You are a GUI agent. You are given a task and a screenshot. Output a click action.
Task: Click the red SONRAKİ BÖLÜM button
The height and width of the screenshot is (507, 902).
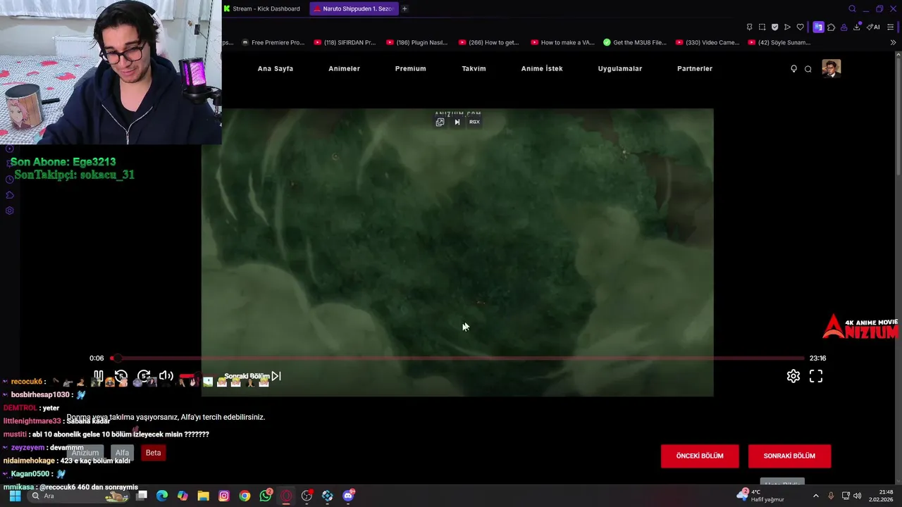(x=789, y=456)
